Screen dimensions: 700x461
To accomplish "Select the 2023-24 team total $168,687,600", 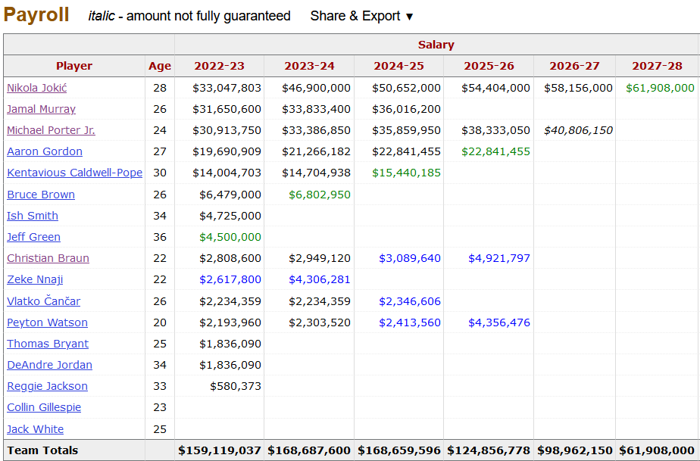I will coord(309,450).
